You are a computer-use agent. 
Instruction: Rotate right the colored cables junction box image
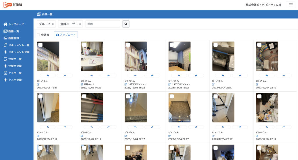tap(283, 76)
